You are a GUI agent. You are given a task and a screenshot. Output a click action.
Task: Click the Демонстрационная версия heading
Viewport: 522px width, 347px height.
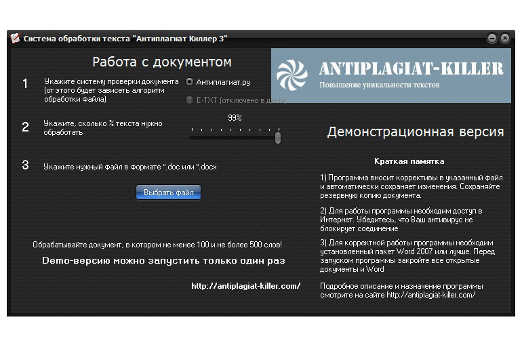(416, 131)
